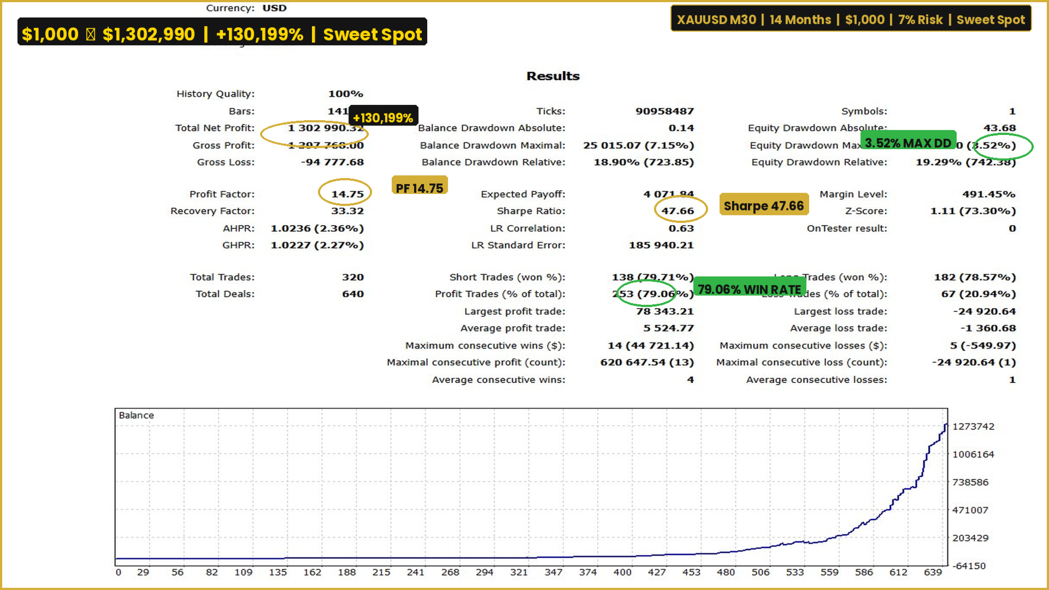The width and height of the screenshot is (1049, 590).
Task: Click the Margin Level value 491.45%
Action: tap(988, 194)
